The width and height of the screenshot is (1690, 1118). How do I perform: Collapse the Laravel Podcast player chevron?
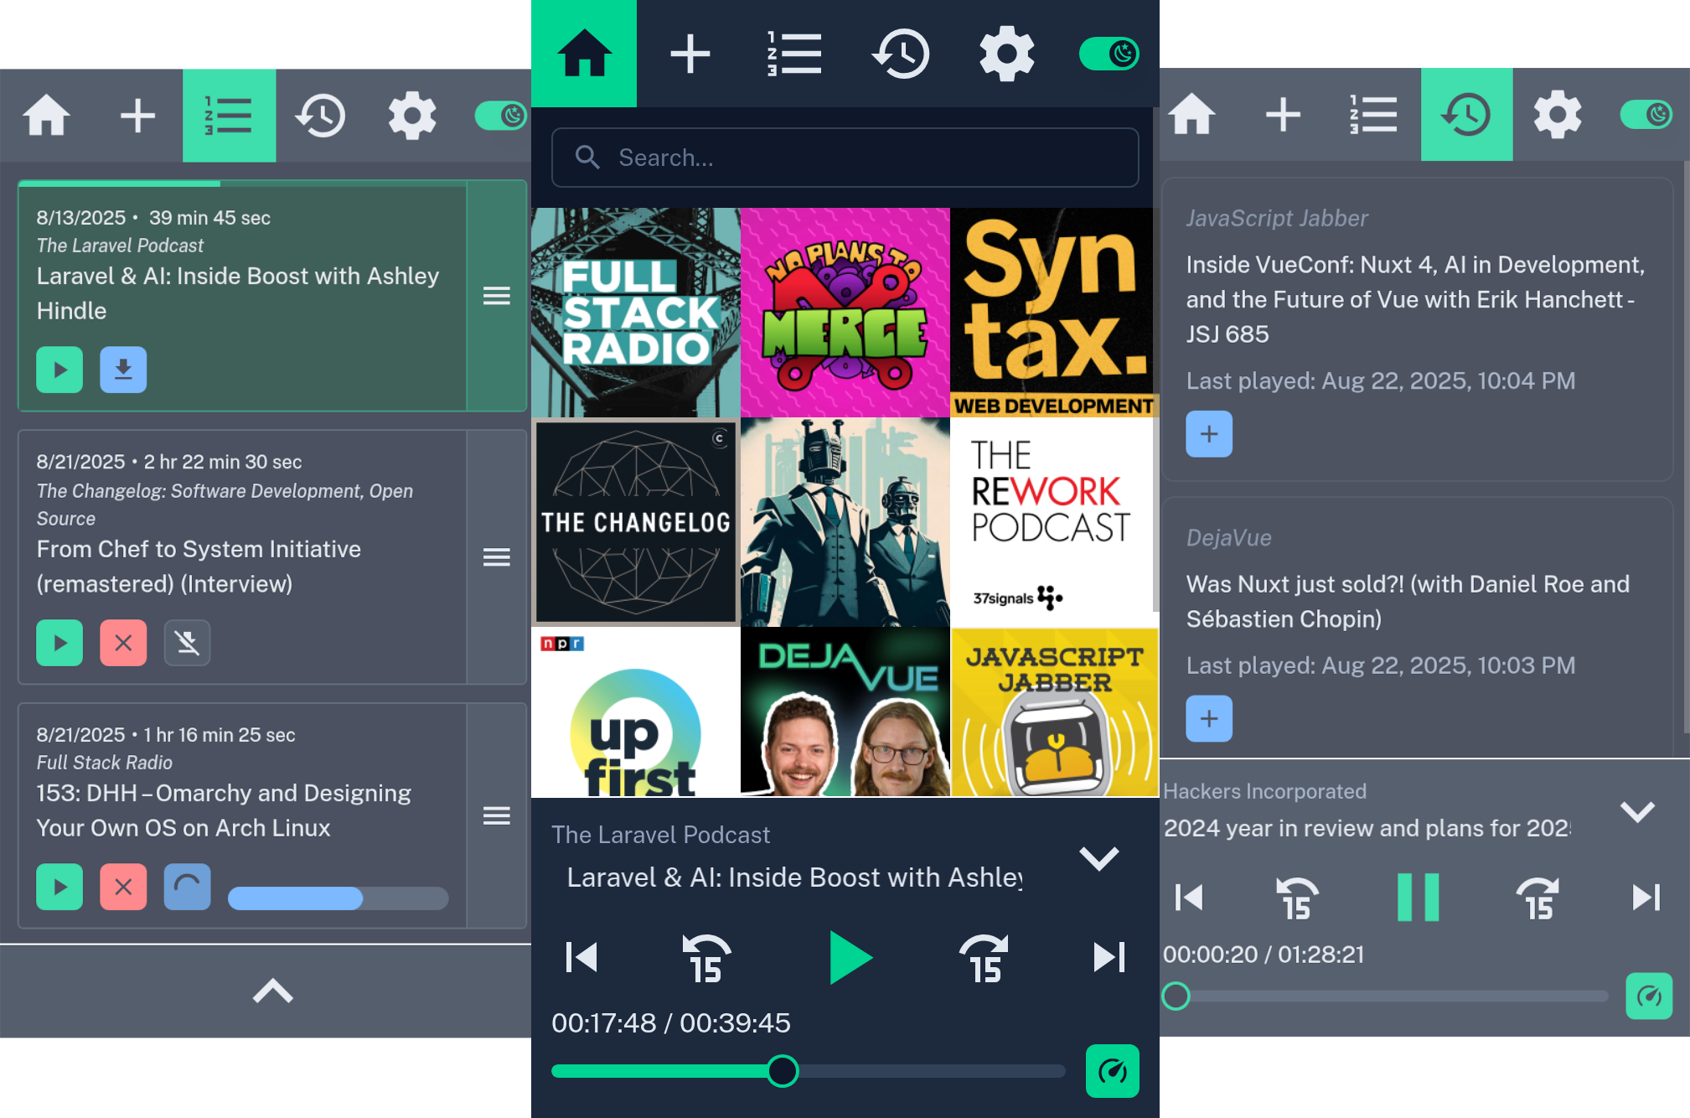[1098, 858]
